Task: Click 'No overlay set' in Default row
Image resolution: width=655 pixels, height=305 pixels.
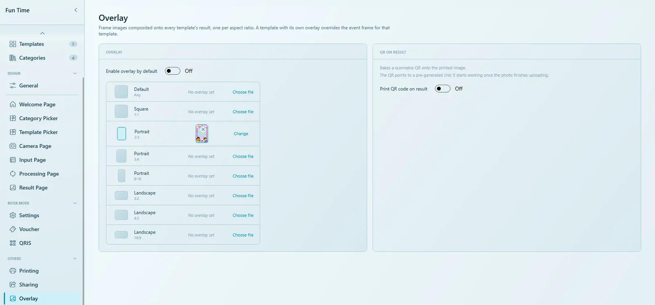Action: coord(201,92)
